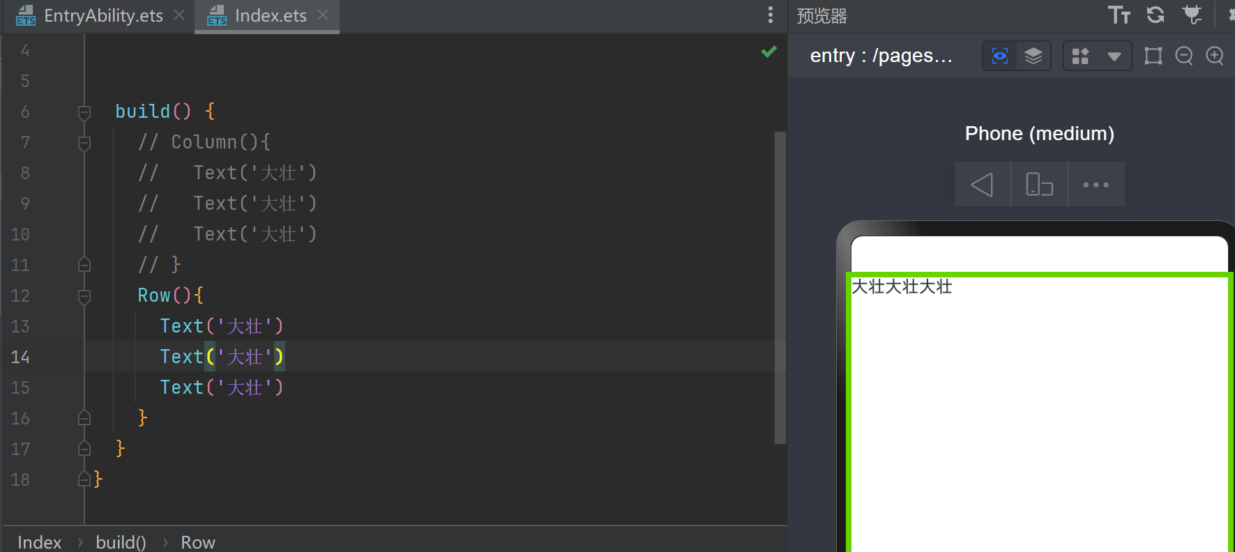The height and width of the screenshot is (552, 1235).
Task: Rotate the device with the orientation icon
Action: 1039,185
